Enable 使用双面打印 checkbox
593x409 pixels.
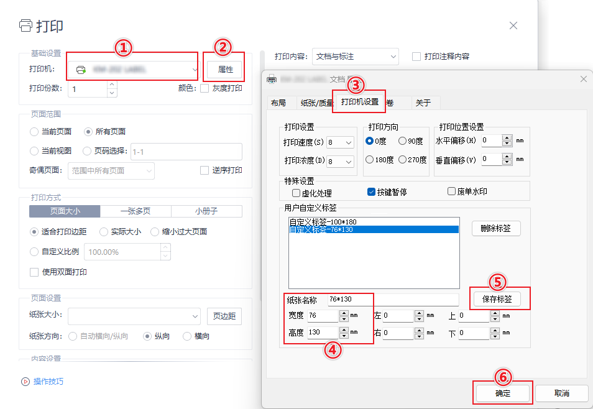pyautogui.click(x=34, y=272)
